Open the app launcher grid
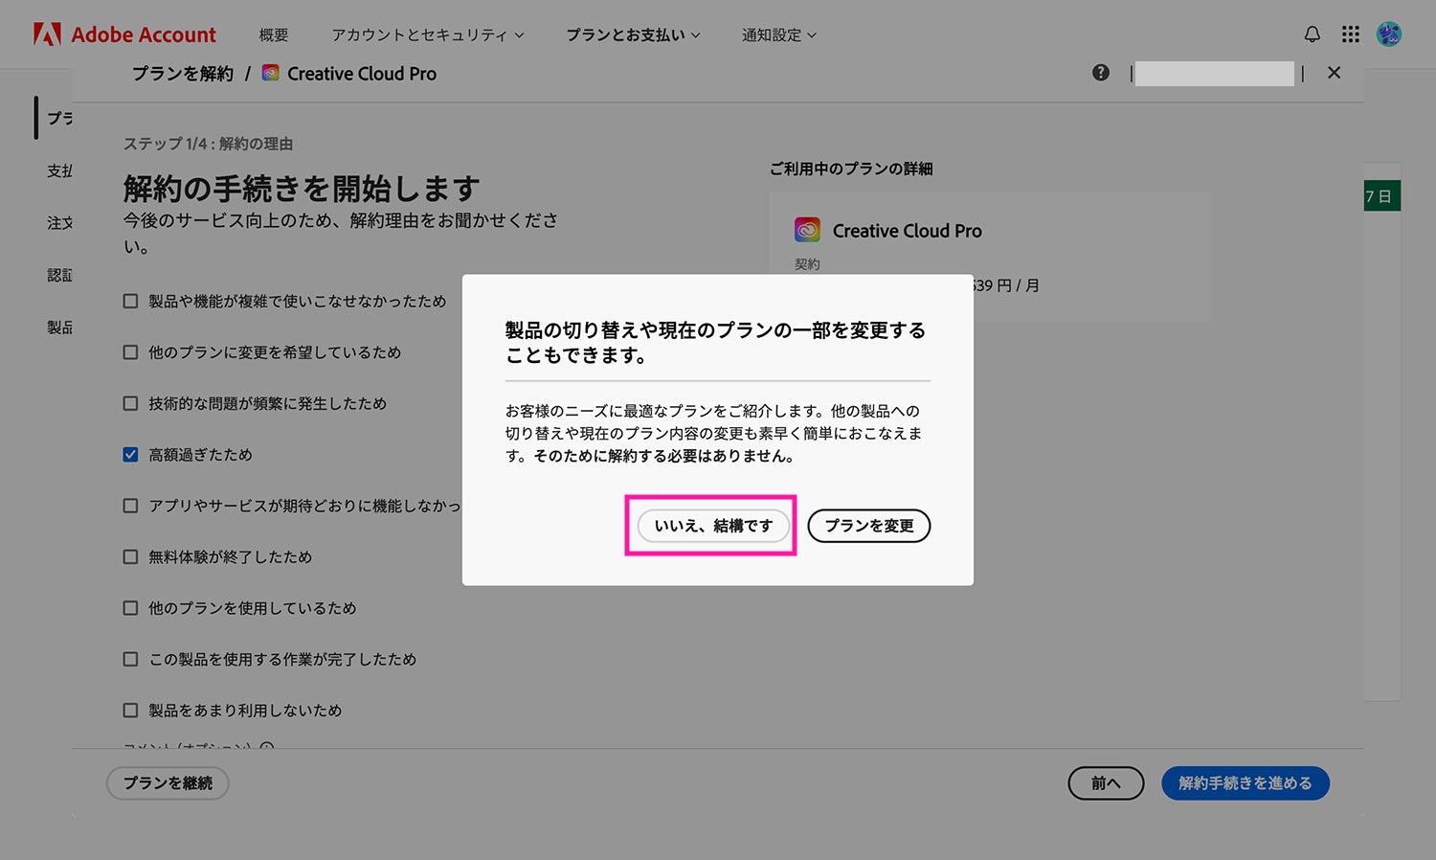This screenshot has height=860, width=1436. click(x=1350, y=34)
